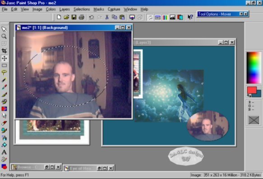
Task: Maximize the Layer3 image window
Action: click(x=226, y=42)
